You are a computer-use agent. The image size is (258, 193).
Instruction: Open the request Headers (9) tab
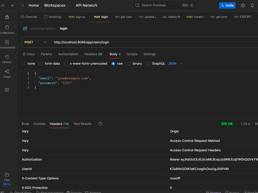point(93,54)
